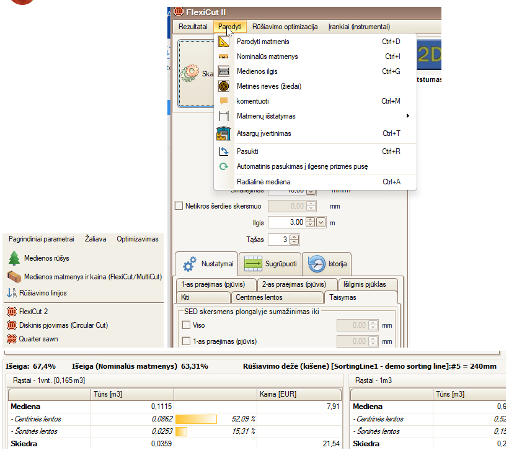Click the Centrinės lentos 52,09 % bar
The width and height of the screenshot is (509, 450).
point(196,419)
